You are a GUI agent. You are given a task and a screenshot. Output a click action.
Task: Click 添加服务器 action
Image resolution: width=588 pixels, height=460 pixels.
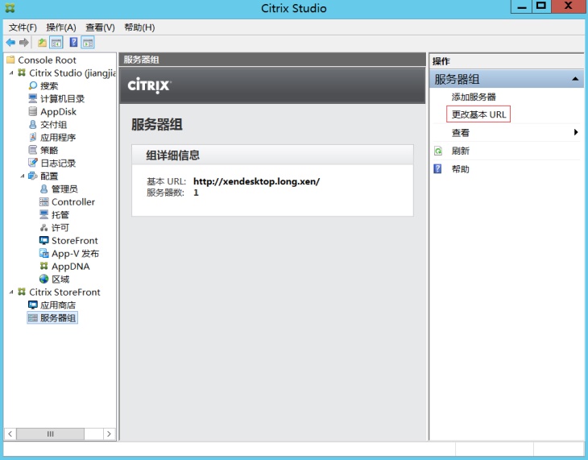(x=474, y=97)
